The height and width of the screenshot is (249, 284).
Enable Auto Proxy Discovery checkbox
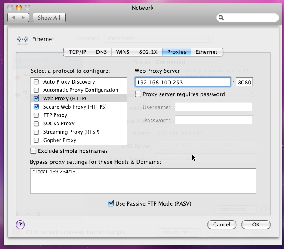coord(36,82)
